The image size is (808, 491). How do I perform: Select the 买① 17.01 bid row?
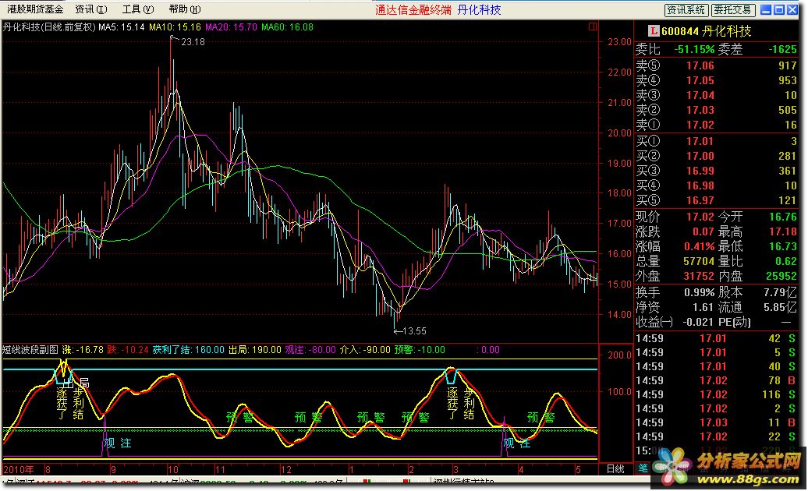(716, 141)
